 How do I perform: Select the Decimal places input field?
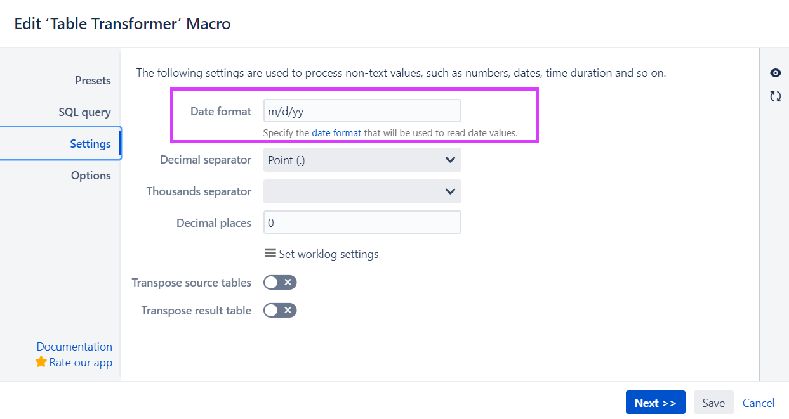coord(362,222)
